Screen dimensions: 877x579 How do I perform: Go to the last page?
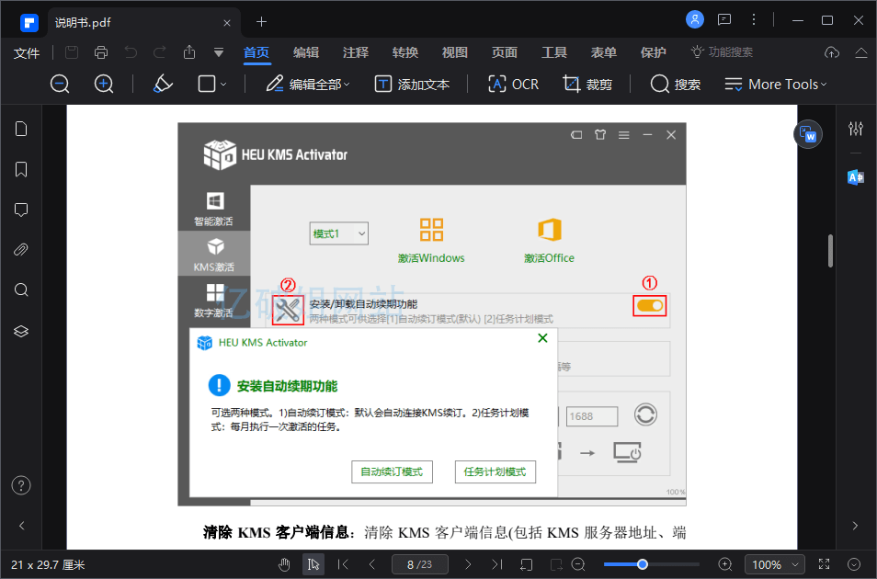point(496,565)
